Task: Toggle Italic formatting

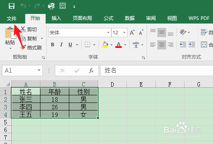Action: point(61,45)
